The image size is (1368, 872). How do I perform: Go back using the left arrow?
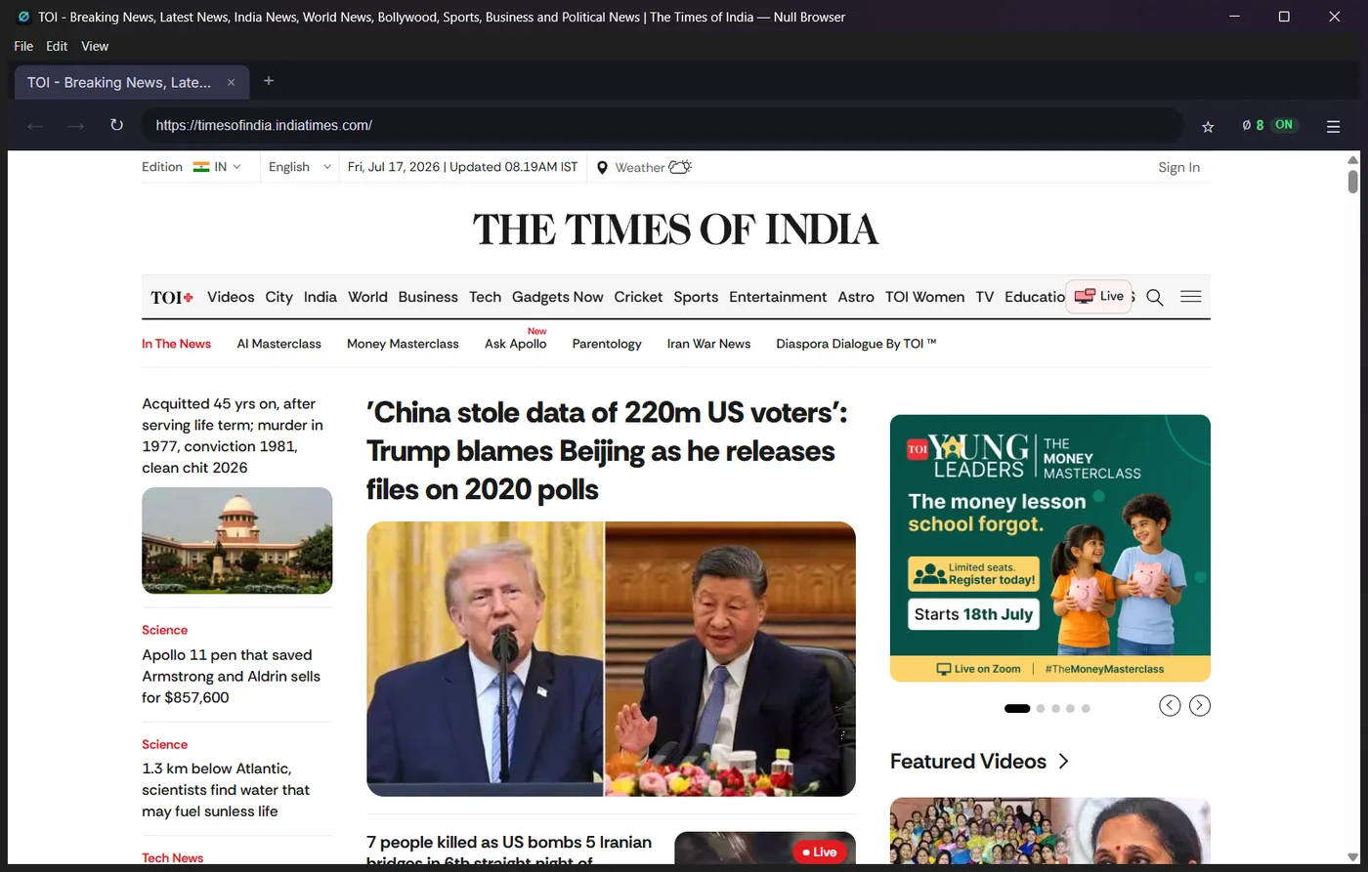(x=35, y=125)
